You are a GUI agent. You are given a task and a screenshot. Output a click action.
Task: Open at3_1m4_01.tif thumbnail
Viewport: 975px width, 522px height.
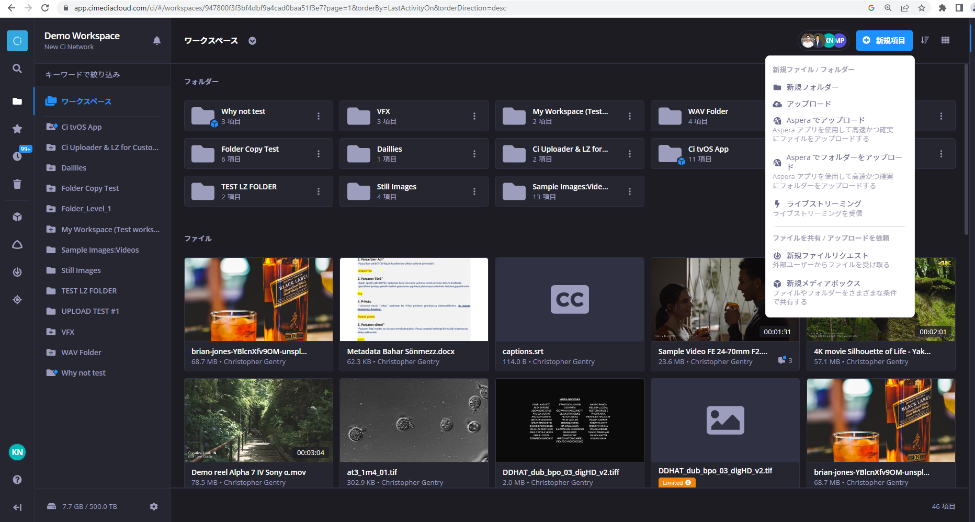tap(414, 420)
